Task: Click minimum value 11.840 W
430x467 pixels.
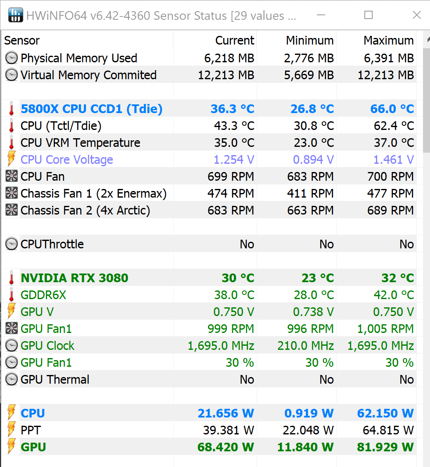Action: (306, 447)
